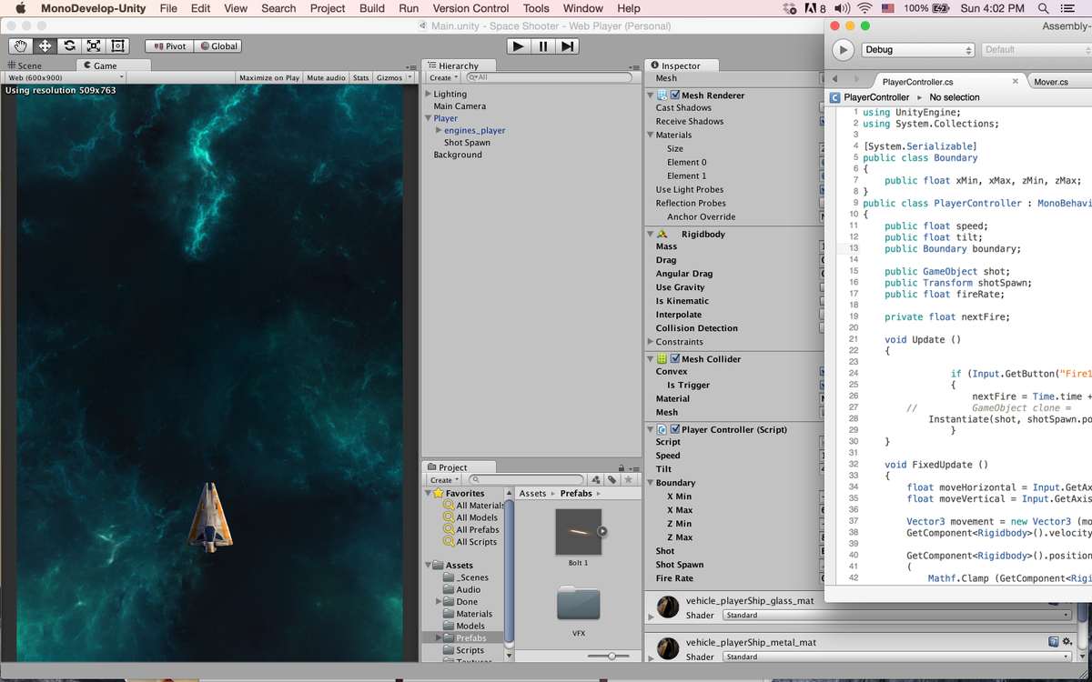
Task: Switch to the Mover.cs tab
Action: (x=1051, y=82)
